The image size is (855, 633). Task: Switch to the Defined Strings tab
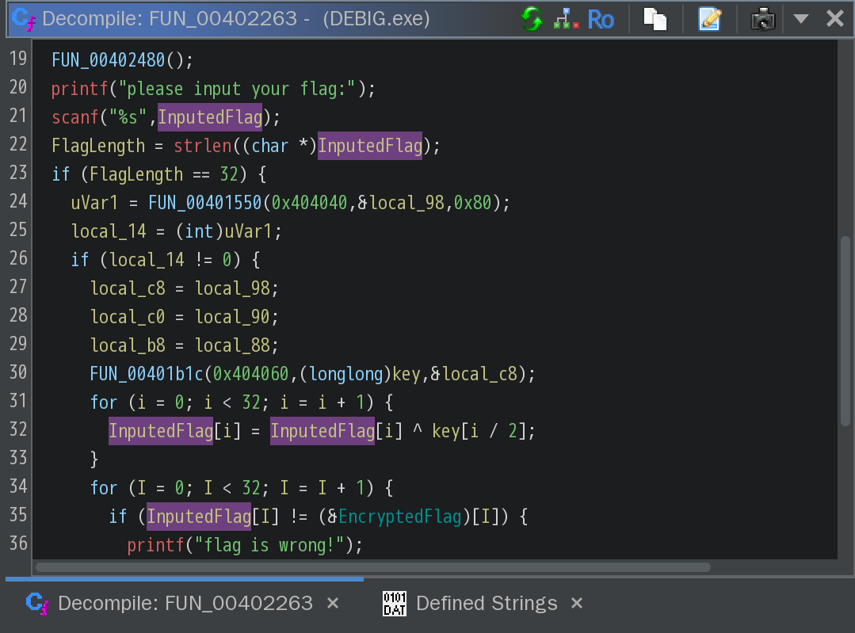486,604
